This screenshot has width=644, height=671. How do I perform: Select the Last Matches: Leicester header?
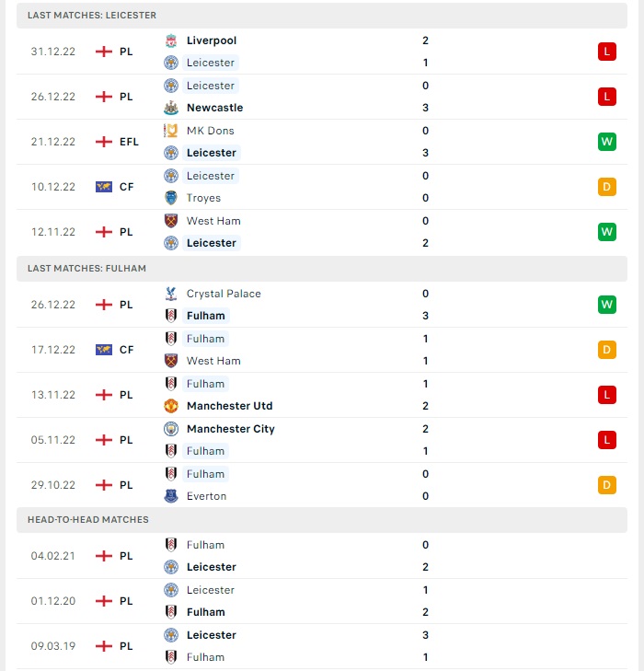[322, 16]
